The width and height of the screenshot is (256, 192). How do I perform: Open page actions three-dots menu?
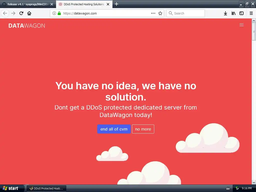153,13
